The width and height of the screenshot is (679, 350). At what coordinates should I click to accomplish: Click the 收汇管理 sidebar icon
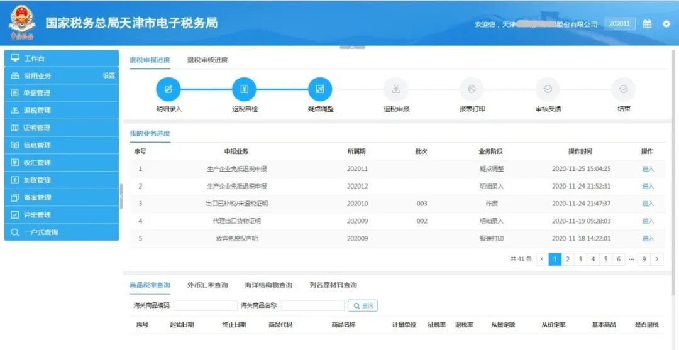15,163
